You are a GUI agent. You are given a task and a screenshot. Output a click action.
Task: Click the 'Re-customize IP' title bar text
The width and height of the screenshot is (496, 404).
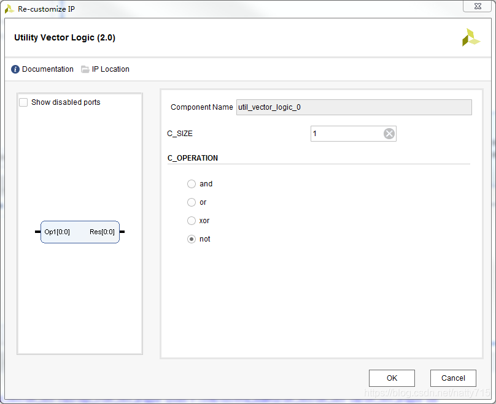(x=47, y=9)
